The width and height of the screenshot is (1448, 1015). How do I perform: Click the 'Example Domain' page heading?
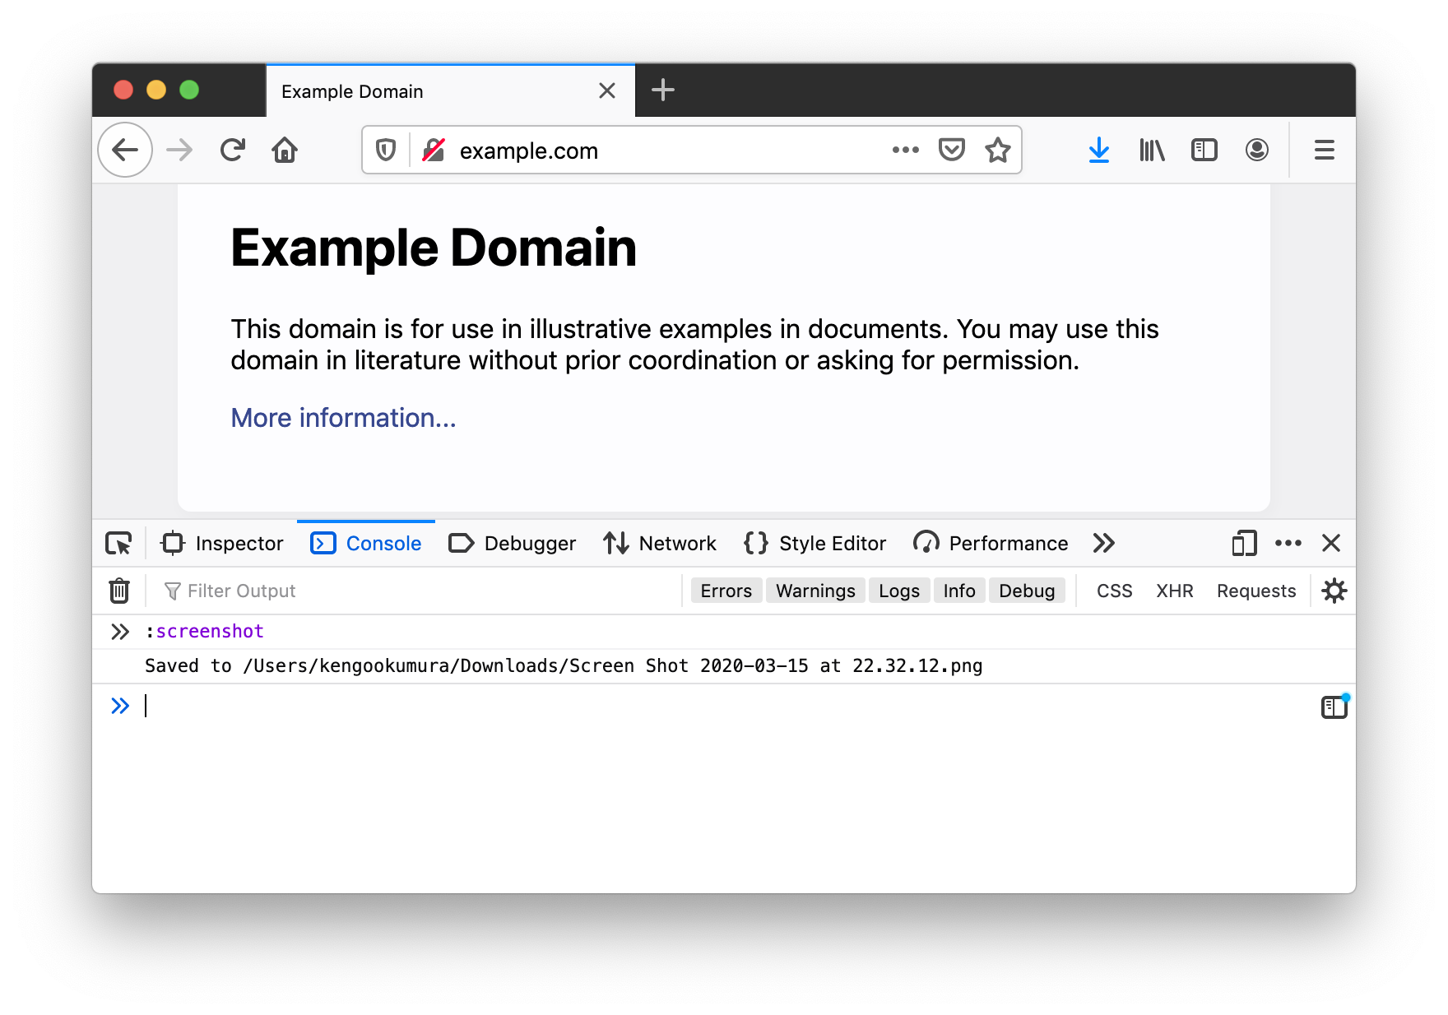tap(434, 248)
